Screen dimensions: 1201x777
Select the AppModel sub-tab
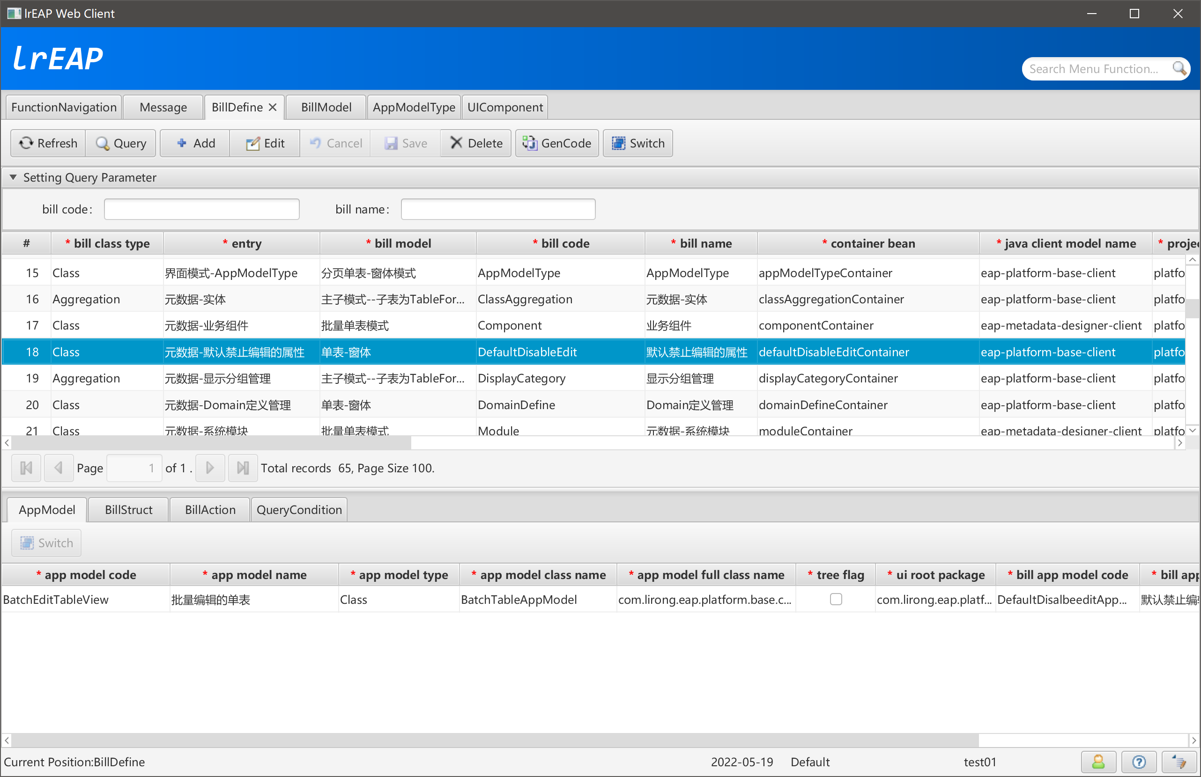click(47, 510)
